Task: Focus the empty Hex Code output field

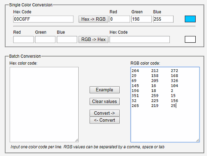Action: (x=140, y=39)
